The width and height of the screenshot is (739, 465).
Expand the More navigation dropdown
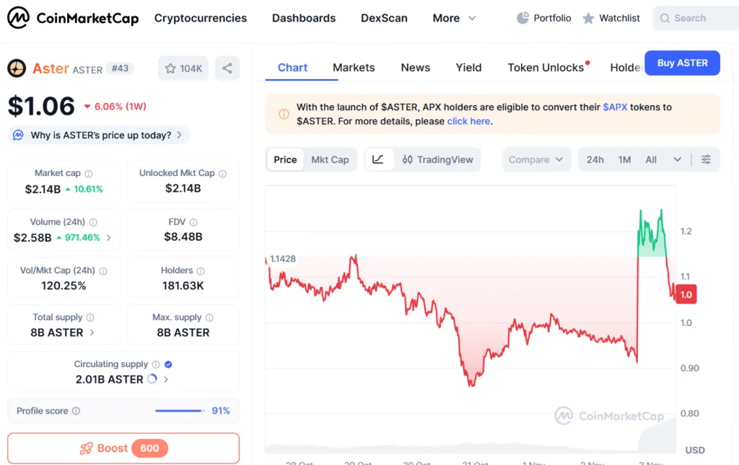[454, 18]
